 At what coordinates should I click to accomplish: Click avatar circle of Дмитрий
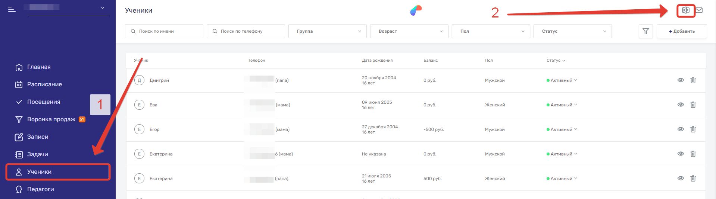tap(139, 80)
